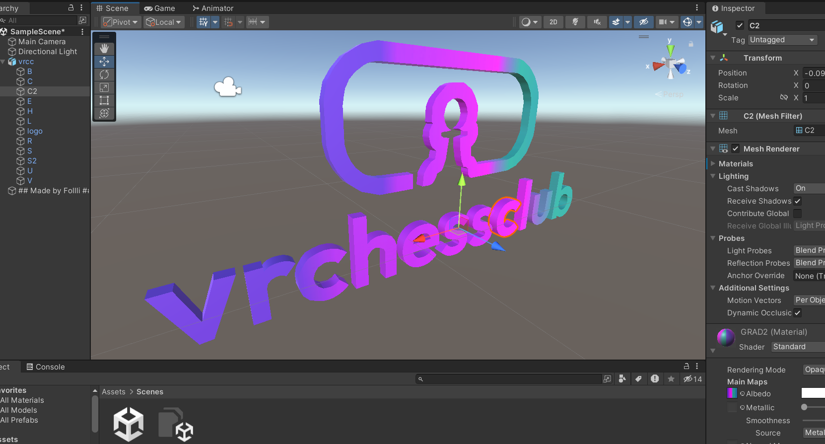Open draw mode shading sphere dropdown
825x444 pixels.
click(530, 22)
